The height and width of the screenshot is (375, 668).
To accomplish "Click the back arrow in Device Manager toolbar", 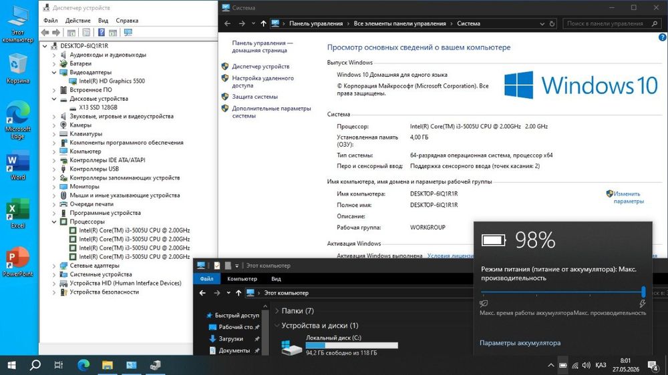I will [45, 32].
